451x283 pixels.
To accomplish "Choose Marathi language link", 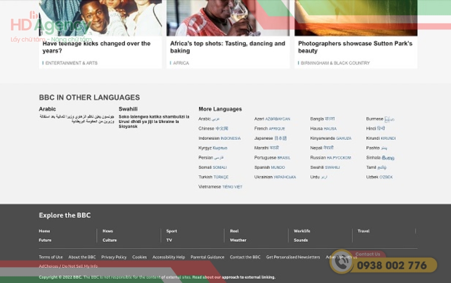I will point(267,148).
